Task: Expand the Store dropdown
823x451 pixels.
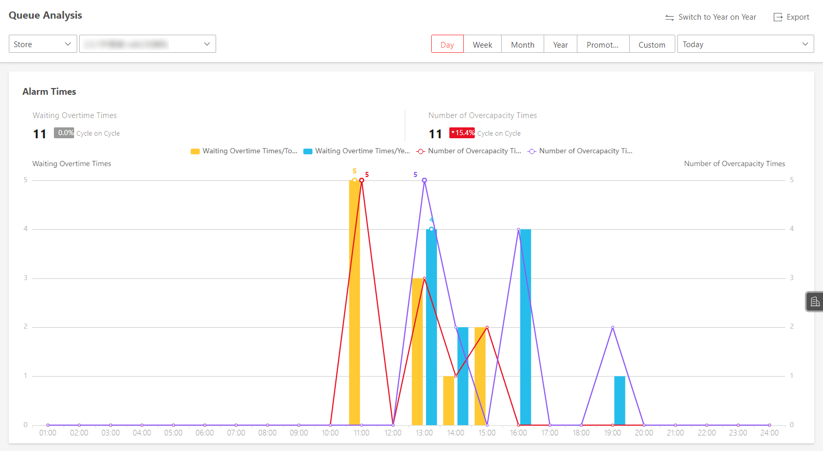Action: (x=43, y=44)
